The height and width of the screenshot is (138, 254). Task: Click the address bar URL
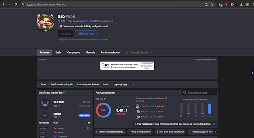pyautogui.click(x=46, y=4)
